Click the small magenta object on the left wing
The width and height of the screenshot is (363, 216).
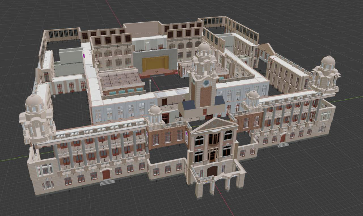point(84,56)
